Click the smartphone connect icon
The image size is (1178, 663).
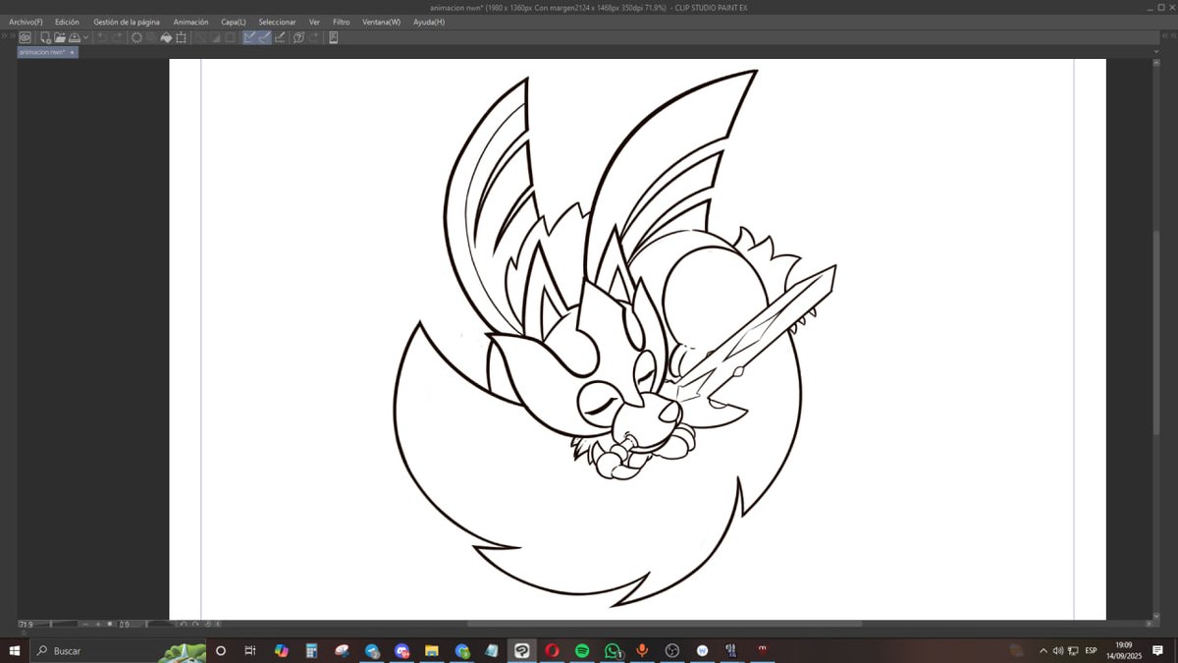333,37
